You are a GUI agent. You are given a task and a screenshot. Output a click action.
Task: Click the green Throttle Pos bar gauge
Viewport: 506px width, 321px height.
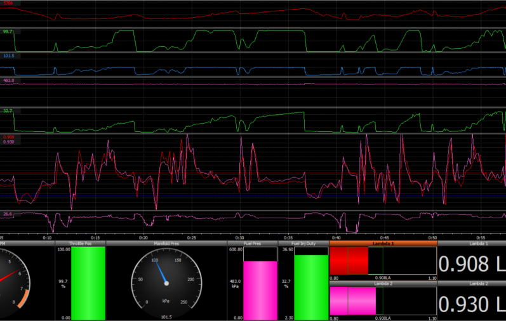coord(88,283)
